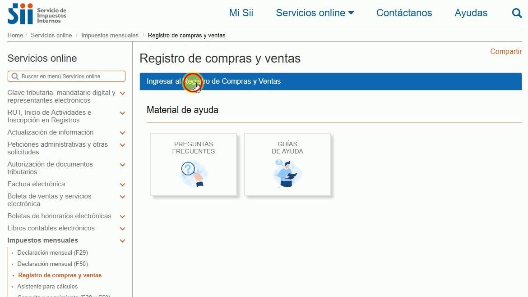Expand Actualización de información chevron
The height and width of the screenshot is (297, 528).
(x=123, y=133)
